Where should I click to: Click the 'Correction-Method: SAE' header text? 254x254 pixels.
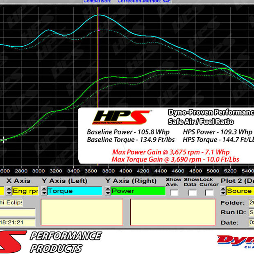[144, 1]
